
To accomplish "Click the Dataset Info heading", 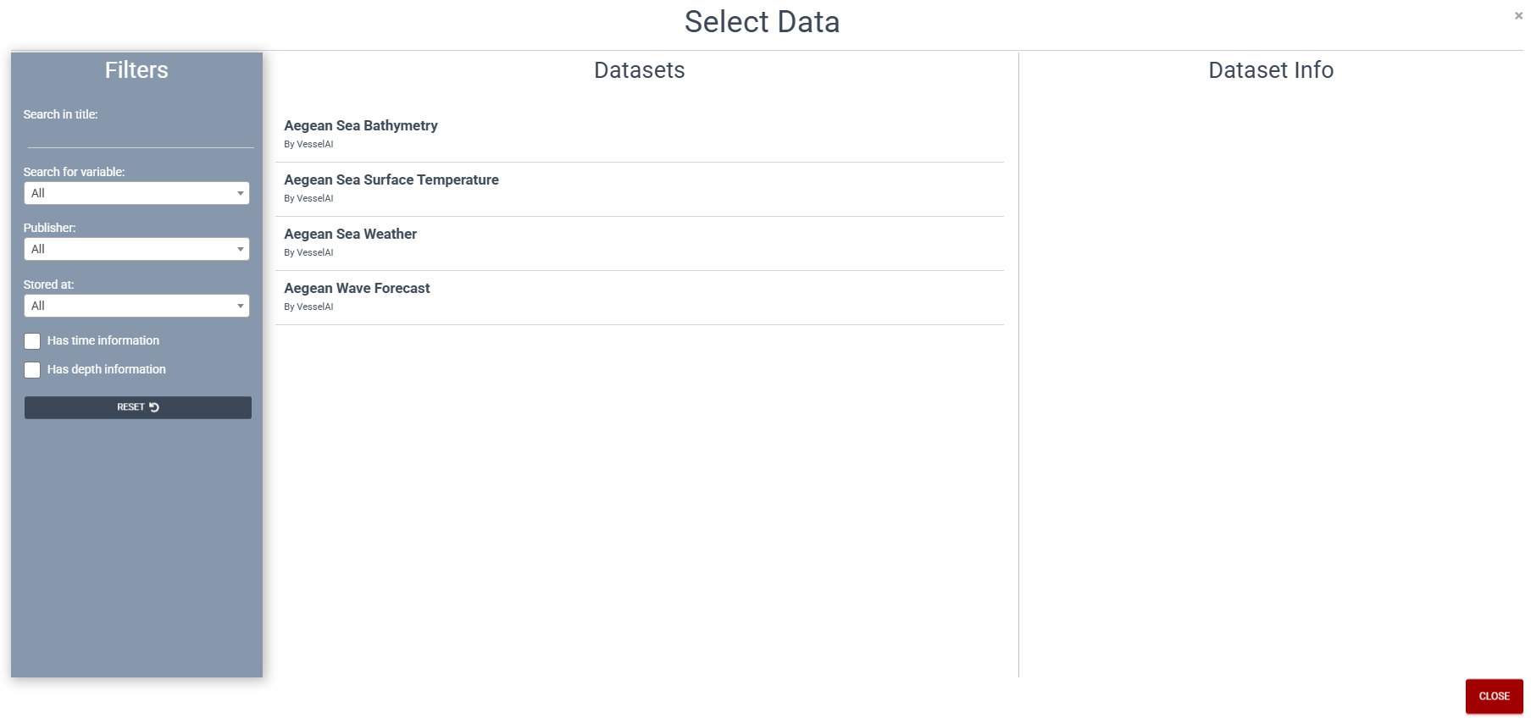I will tap(1269, 70).
